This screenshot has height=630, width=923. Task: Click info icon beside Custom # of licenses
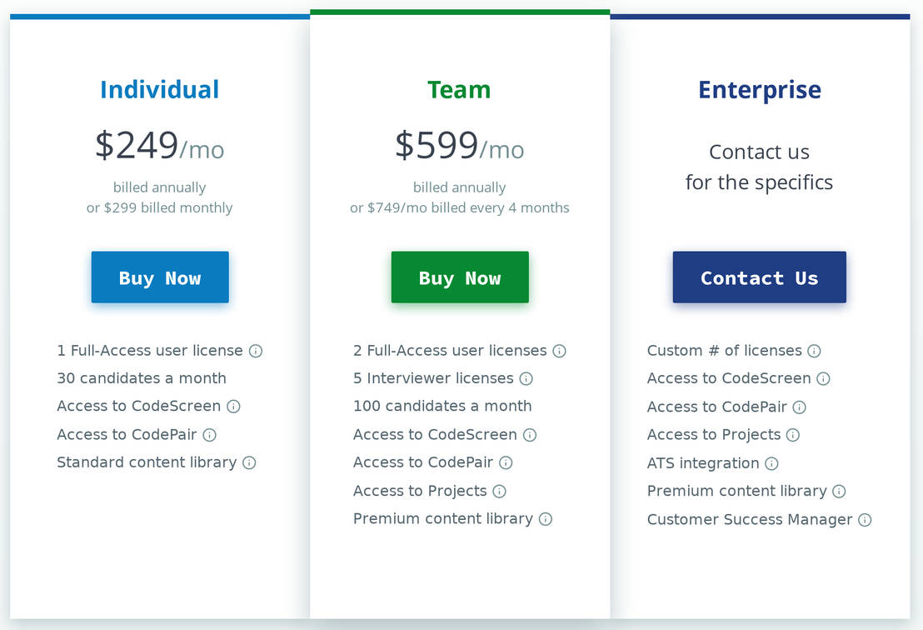coord(813,351)
